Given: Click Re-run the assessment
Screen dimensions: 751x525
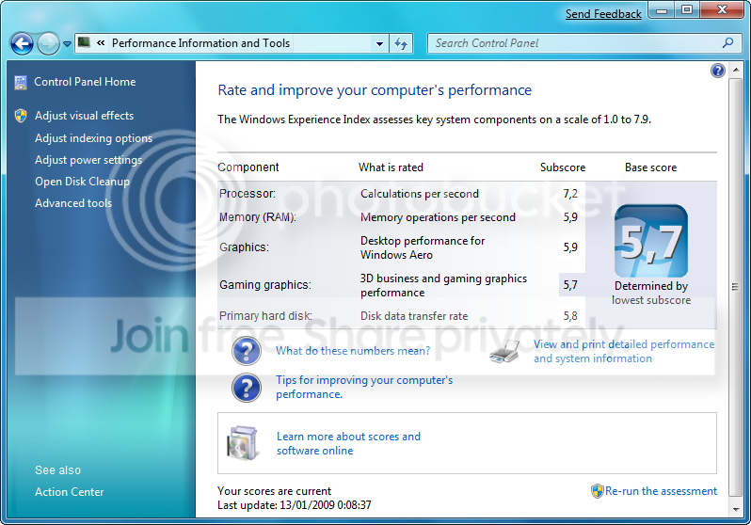Looking at the screenshot, I should [x=661, y=491].
